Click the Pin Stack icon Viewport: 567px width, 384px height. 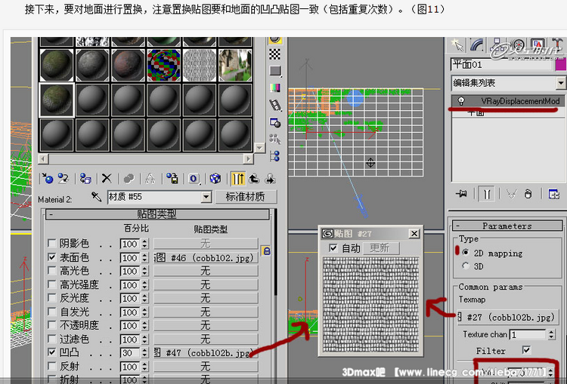pyautogui.click(x=460, y=195)
